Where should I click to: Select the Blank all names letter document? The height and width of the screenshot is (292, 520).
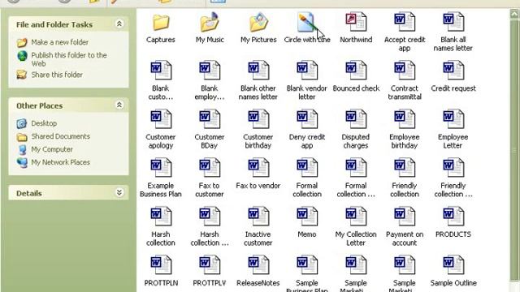point(453,22)
